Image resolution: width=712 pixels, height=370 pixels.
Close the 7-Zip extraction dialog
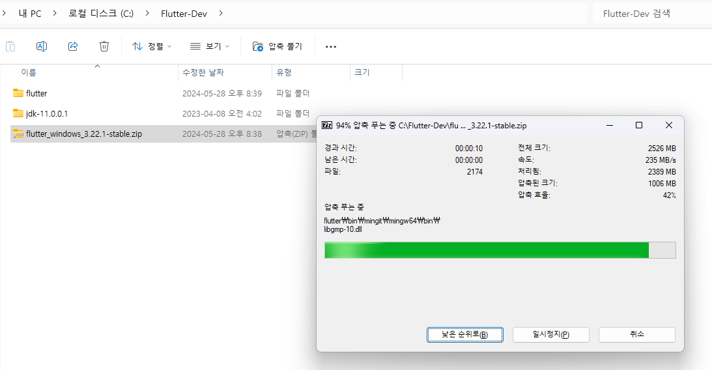669,125
